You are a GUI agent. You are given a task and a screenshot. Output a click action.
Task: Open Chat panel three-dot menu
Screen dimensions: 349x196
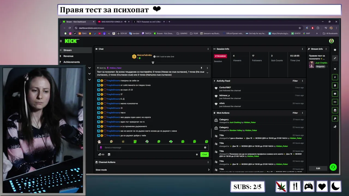208,49
